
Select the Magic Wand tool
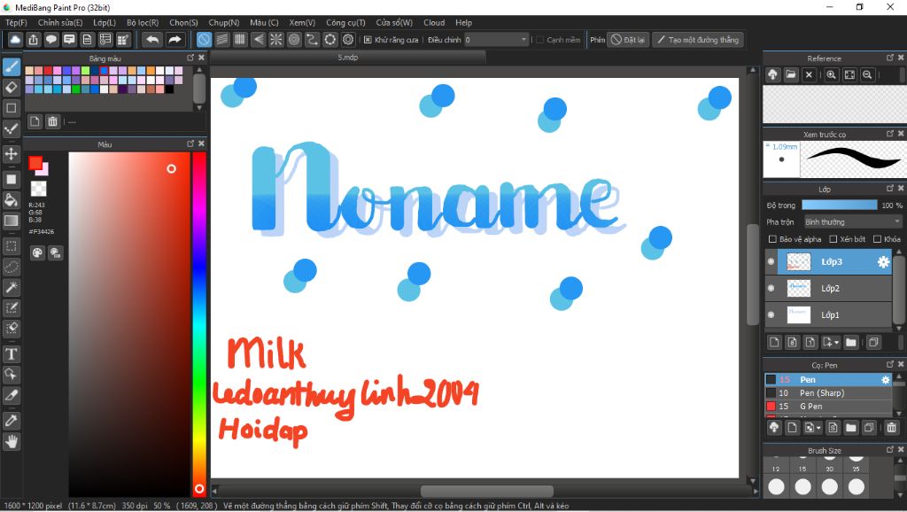coord(11,287)
